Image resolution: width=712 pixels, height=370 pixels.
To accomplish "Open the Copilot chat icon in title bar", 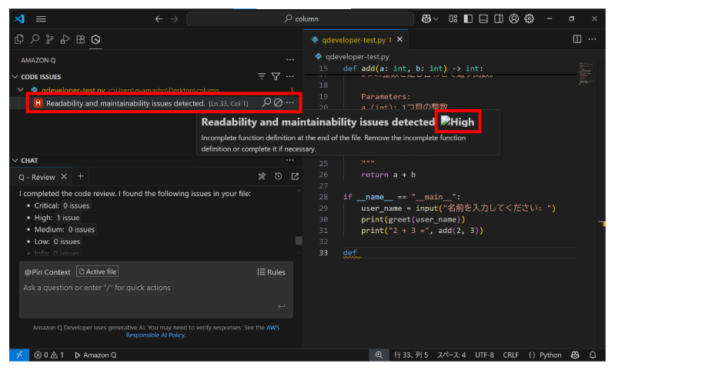I will (426, 18).
